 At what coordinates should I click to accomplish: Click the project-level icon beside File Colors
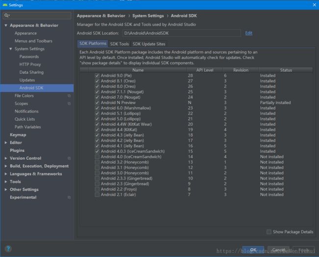point(69,96)
